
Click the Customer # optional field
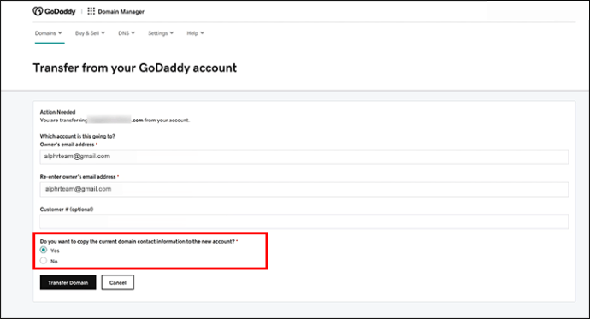[304, 222]
